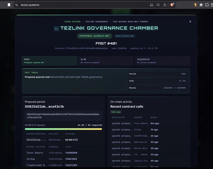Click the 14.3% / 5% required text

(90, 125)
